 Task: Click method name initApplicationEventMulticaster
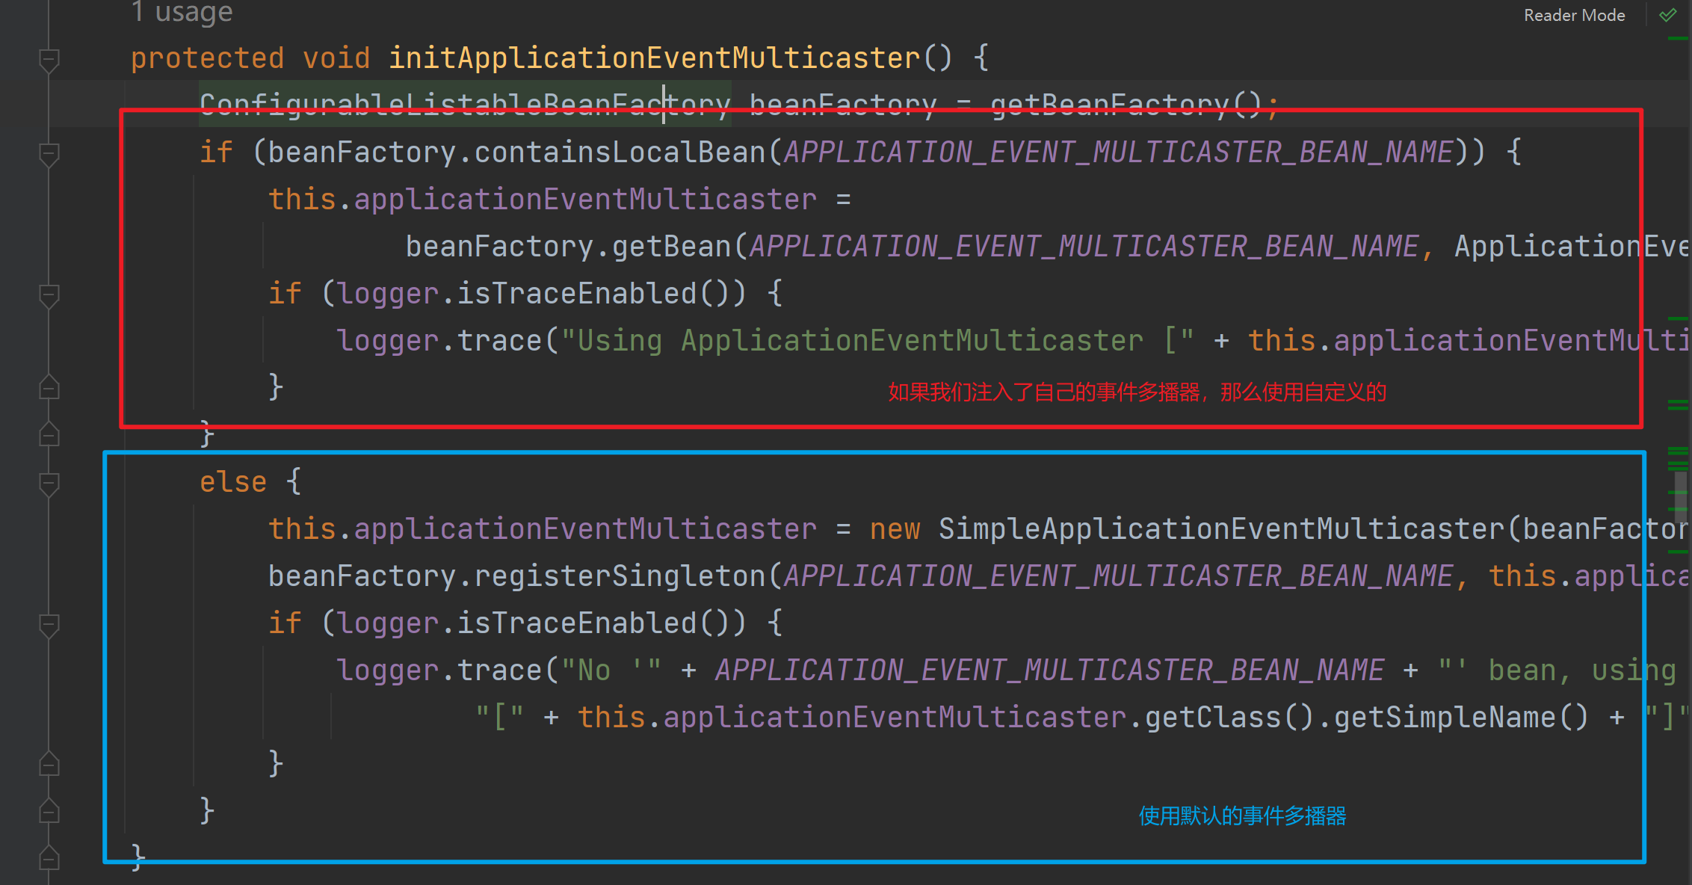click(655, 58)
